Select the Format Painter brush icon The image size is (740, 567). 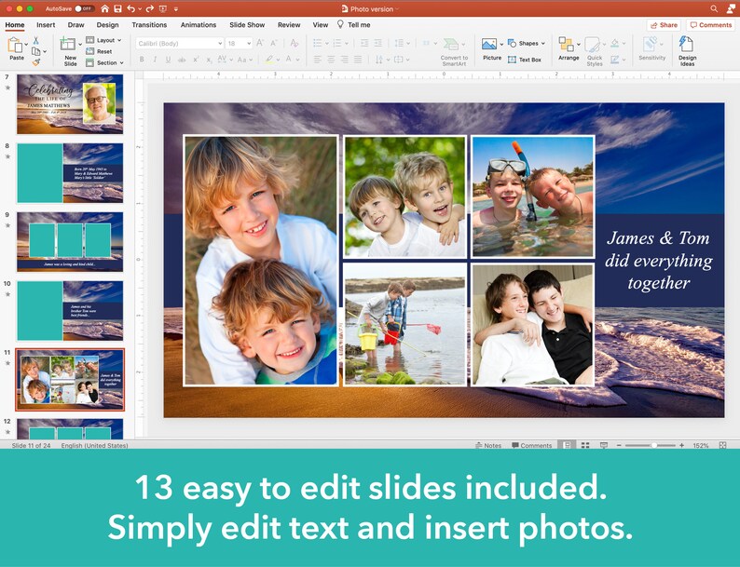[x=35, y=61]
